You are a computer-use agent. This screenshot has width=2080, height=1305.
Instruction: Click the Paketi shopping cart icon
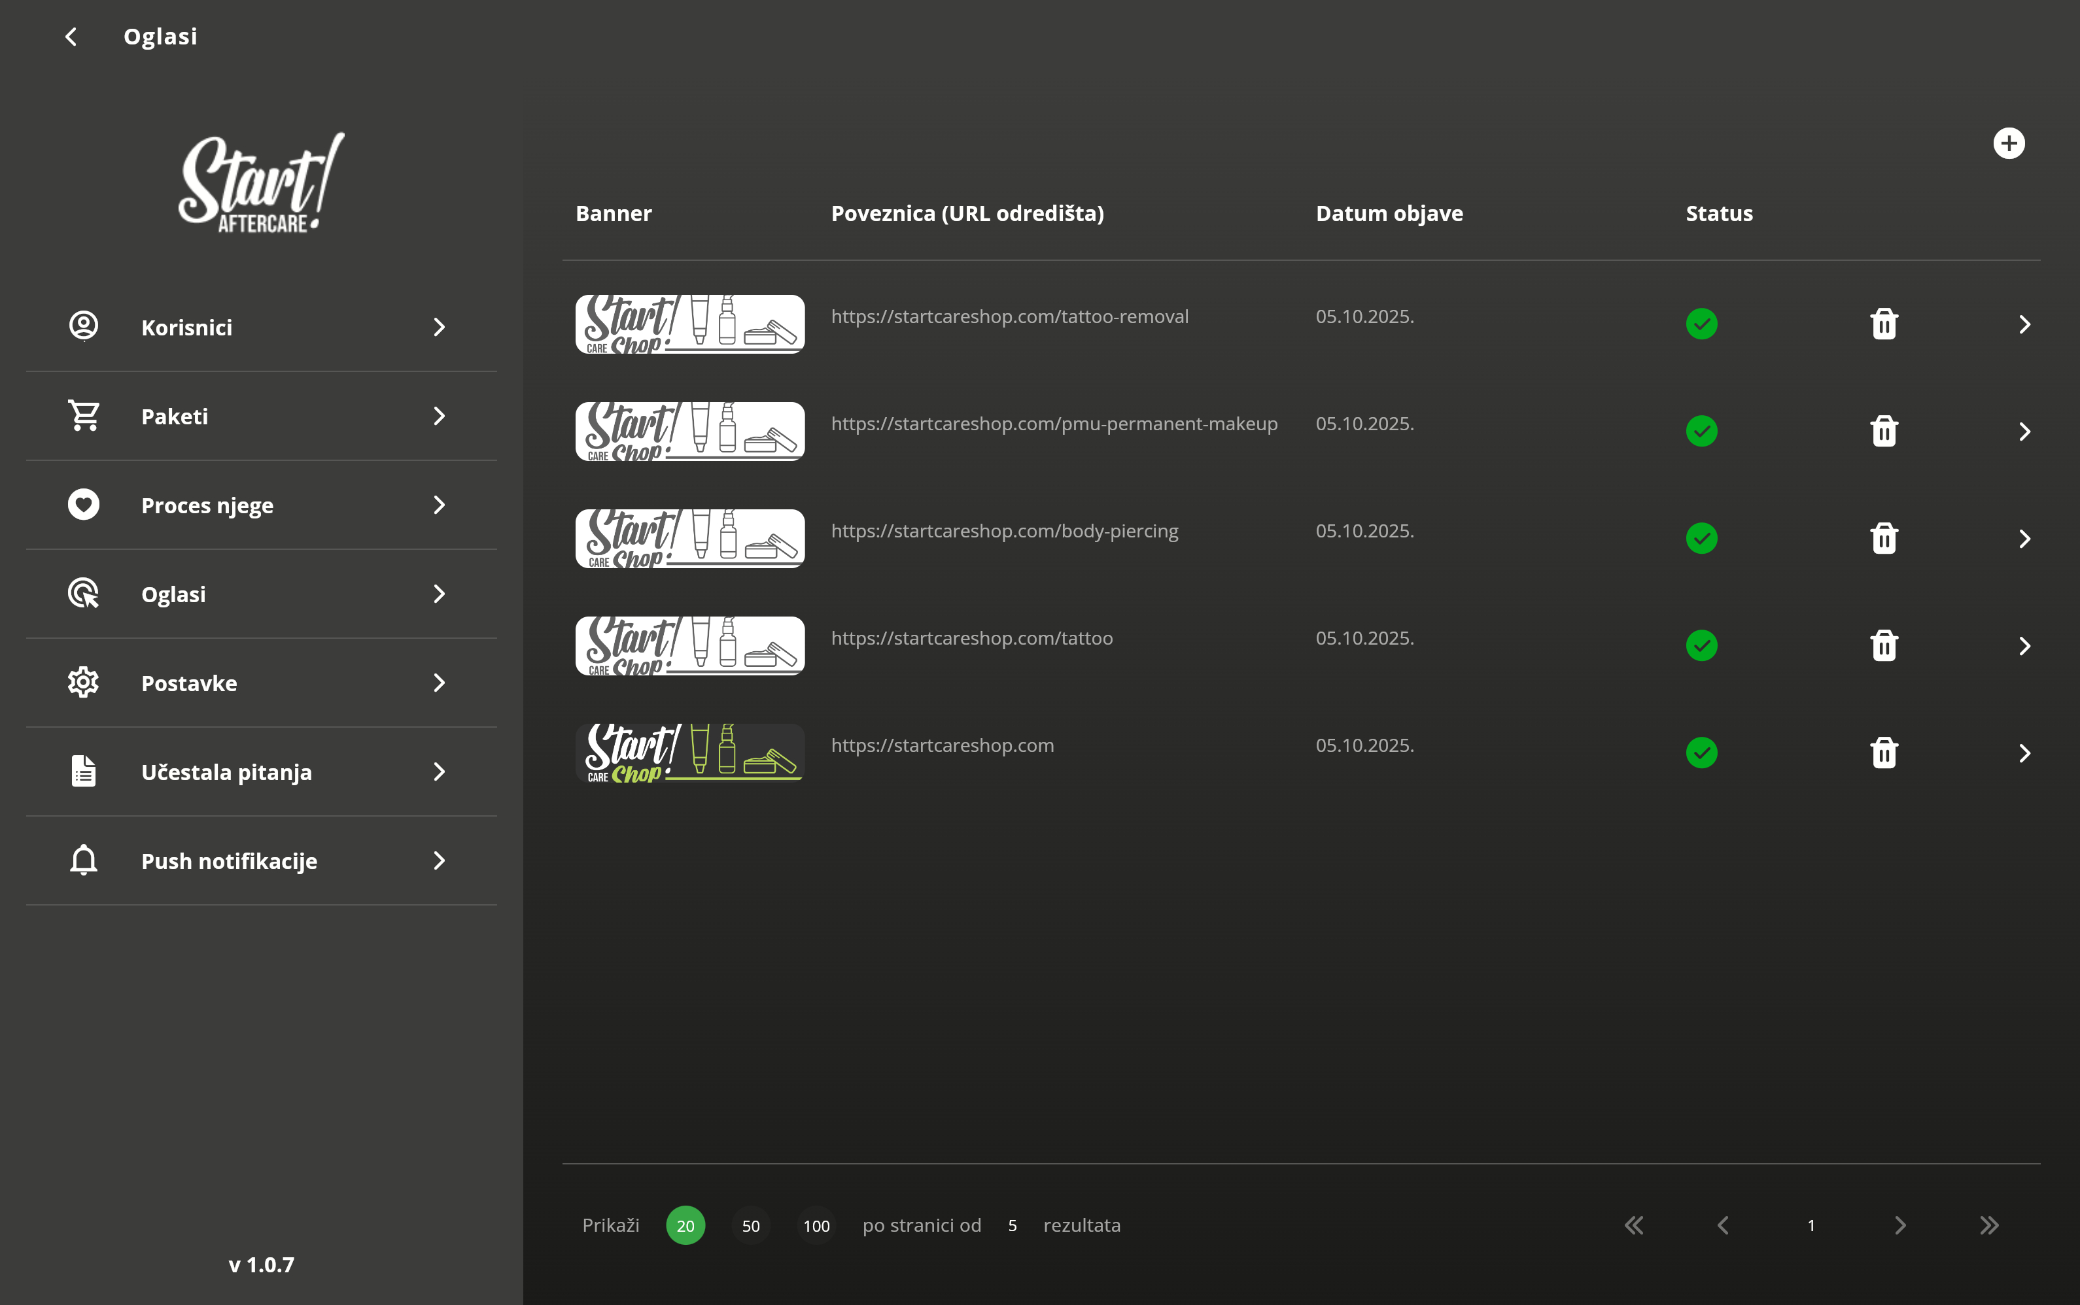pos(84,416)
